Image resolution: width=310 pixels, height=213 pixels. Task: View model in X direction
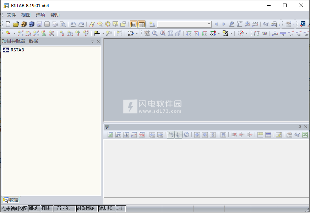(x=189, y=33)
